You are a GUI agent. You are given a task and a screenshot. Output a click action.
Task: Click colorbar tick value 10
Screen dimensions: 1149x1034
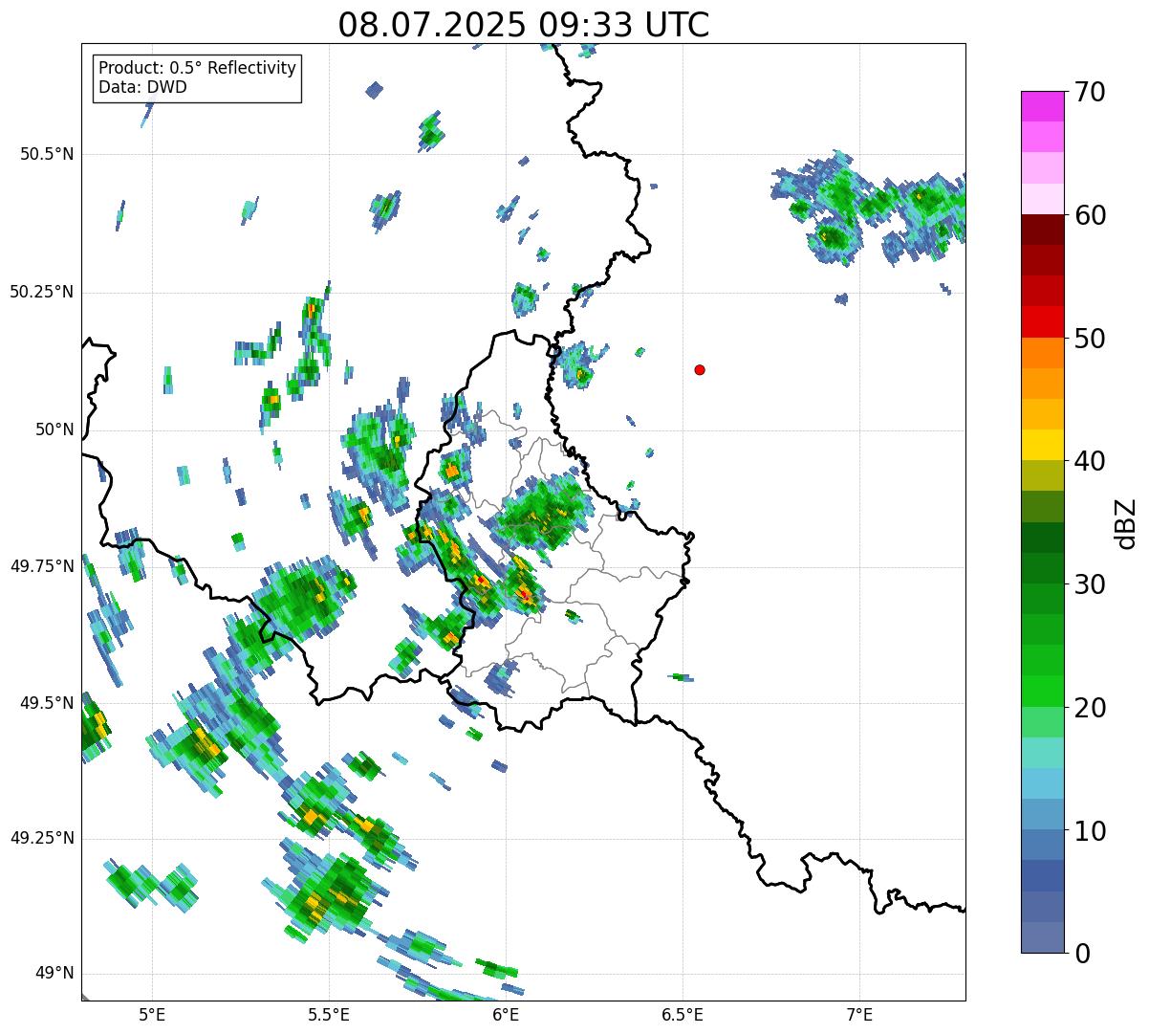tap(1090, 830)
